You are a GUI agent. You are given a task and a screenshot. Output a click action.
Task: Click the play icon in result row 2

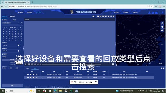pyautogui.click(x=28, y=78)
